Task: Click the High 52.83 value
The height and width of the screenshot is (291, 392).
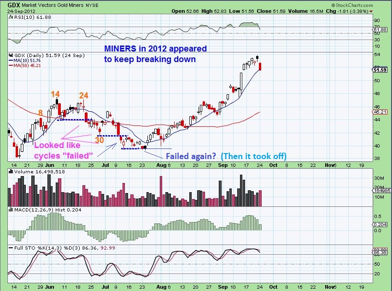Action: (x=213, y=11)
